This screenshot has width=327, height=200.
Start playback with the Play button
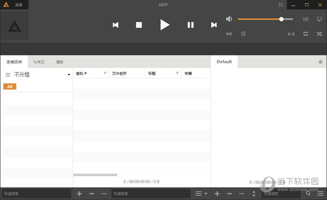[165, 25]
